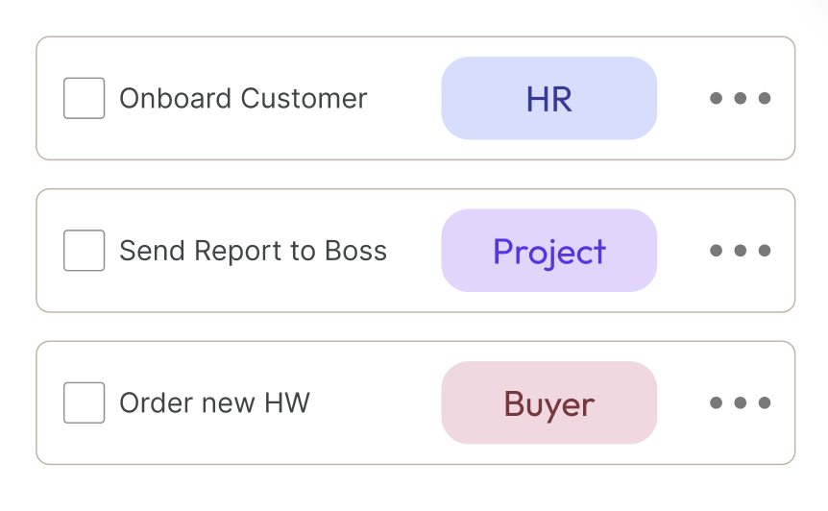Open the Order new HW task title

point(214,403)
